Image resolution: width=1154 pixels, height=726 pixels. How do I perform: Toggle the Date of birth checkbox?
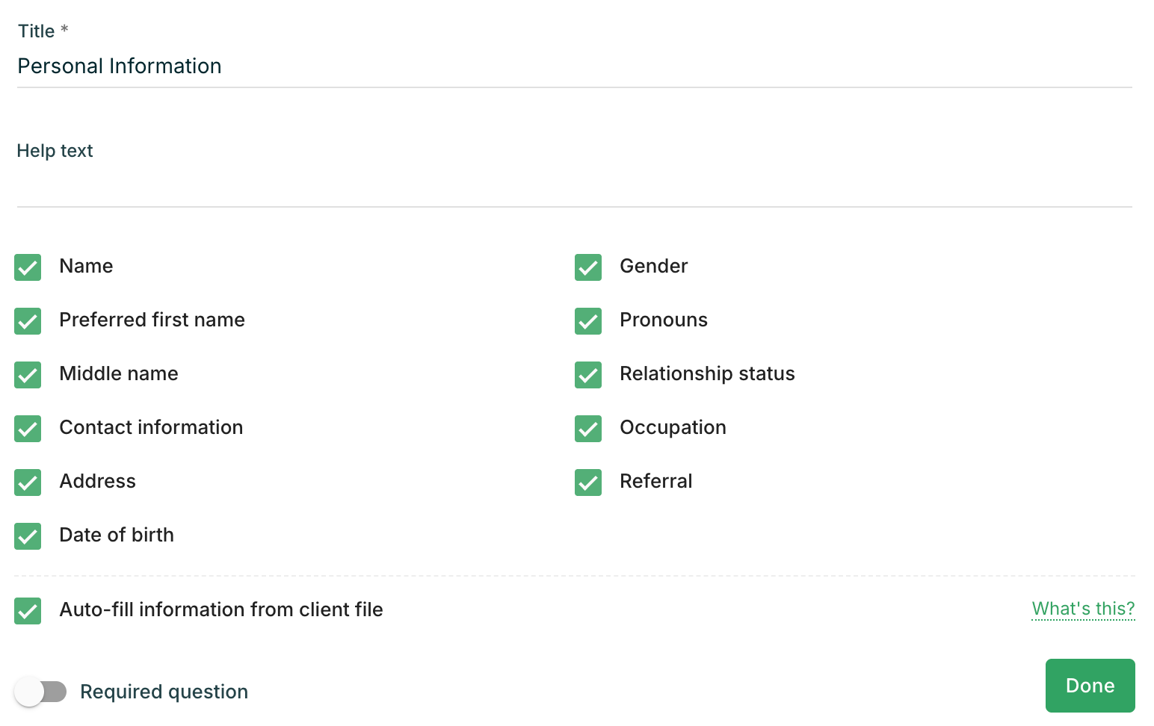28,536
